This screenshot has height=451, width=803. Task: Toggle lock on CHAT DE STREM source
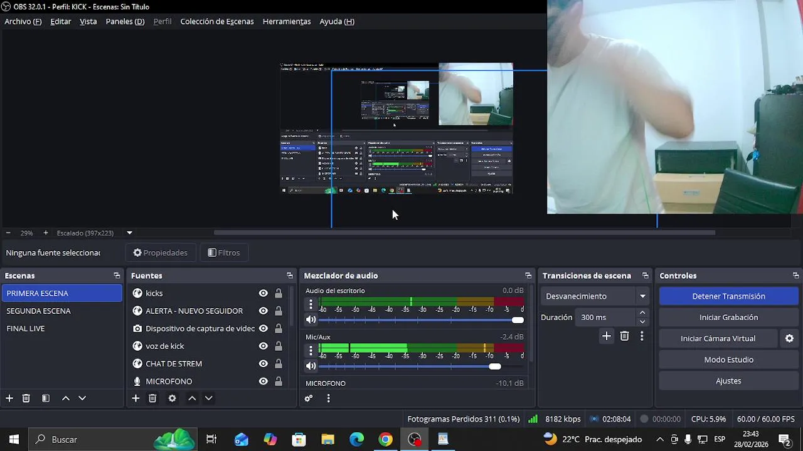(279, 363)
